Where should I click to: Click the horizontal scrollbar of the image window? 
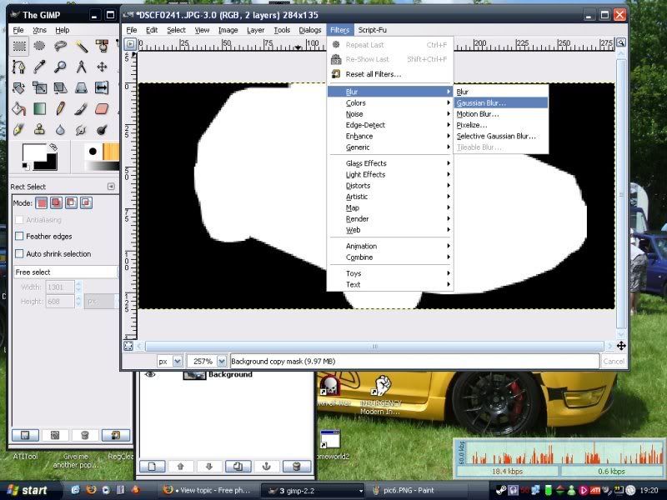point(374,346)
